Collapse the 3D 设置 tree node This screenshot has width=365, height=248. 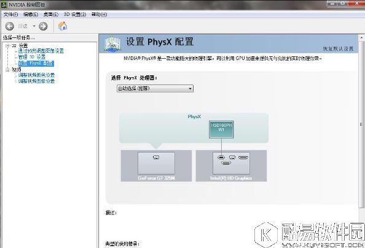click(x=7, y=45)
